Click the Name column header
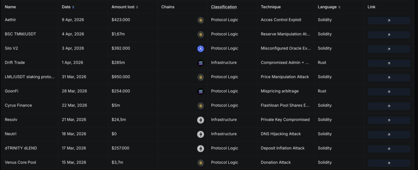The width and height of the screenshot is (418, 170). click(10, 7)
